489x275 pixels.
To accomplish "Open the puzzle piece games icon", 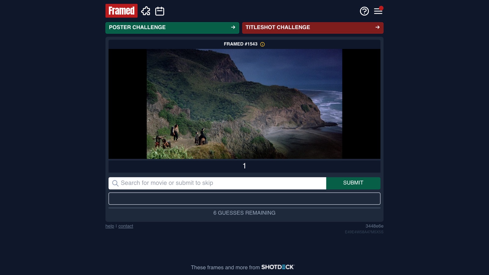I will pos(146,11).
